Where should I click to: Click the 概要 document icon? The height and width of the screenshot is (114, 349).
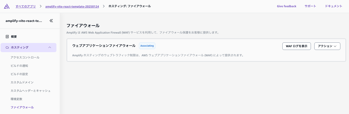click(7, 37)
